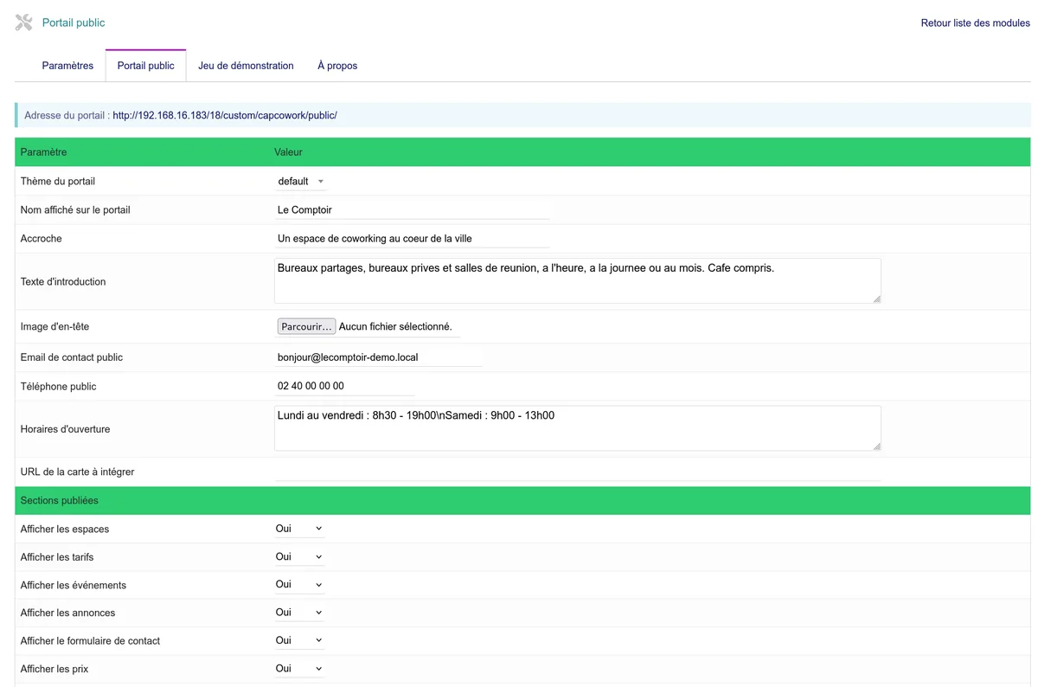The image size is (1038, 687).
Task: Click the tools wrench icon beside Portail public
Action: point(24,22)
